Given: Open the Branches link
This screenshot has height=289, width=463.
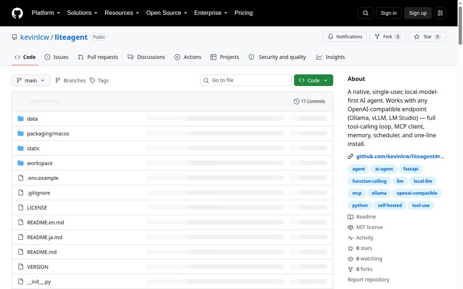Looking at the screenshot, I should pos(70,80).
